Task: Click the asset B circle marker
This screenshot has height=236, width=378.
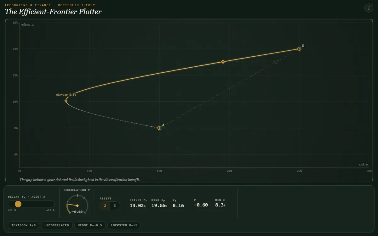Action: [x=299, y=49]
